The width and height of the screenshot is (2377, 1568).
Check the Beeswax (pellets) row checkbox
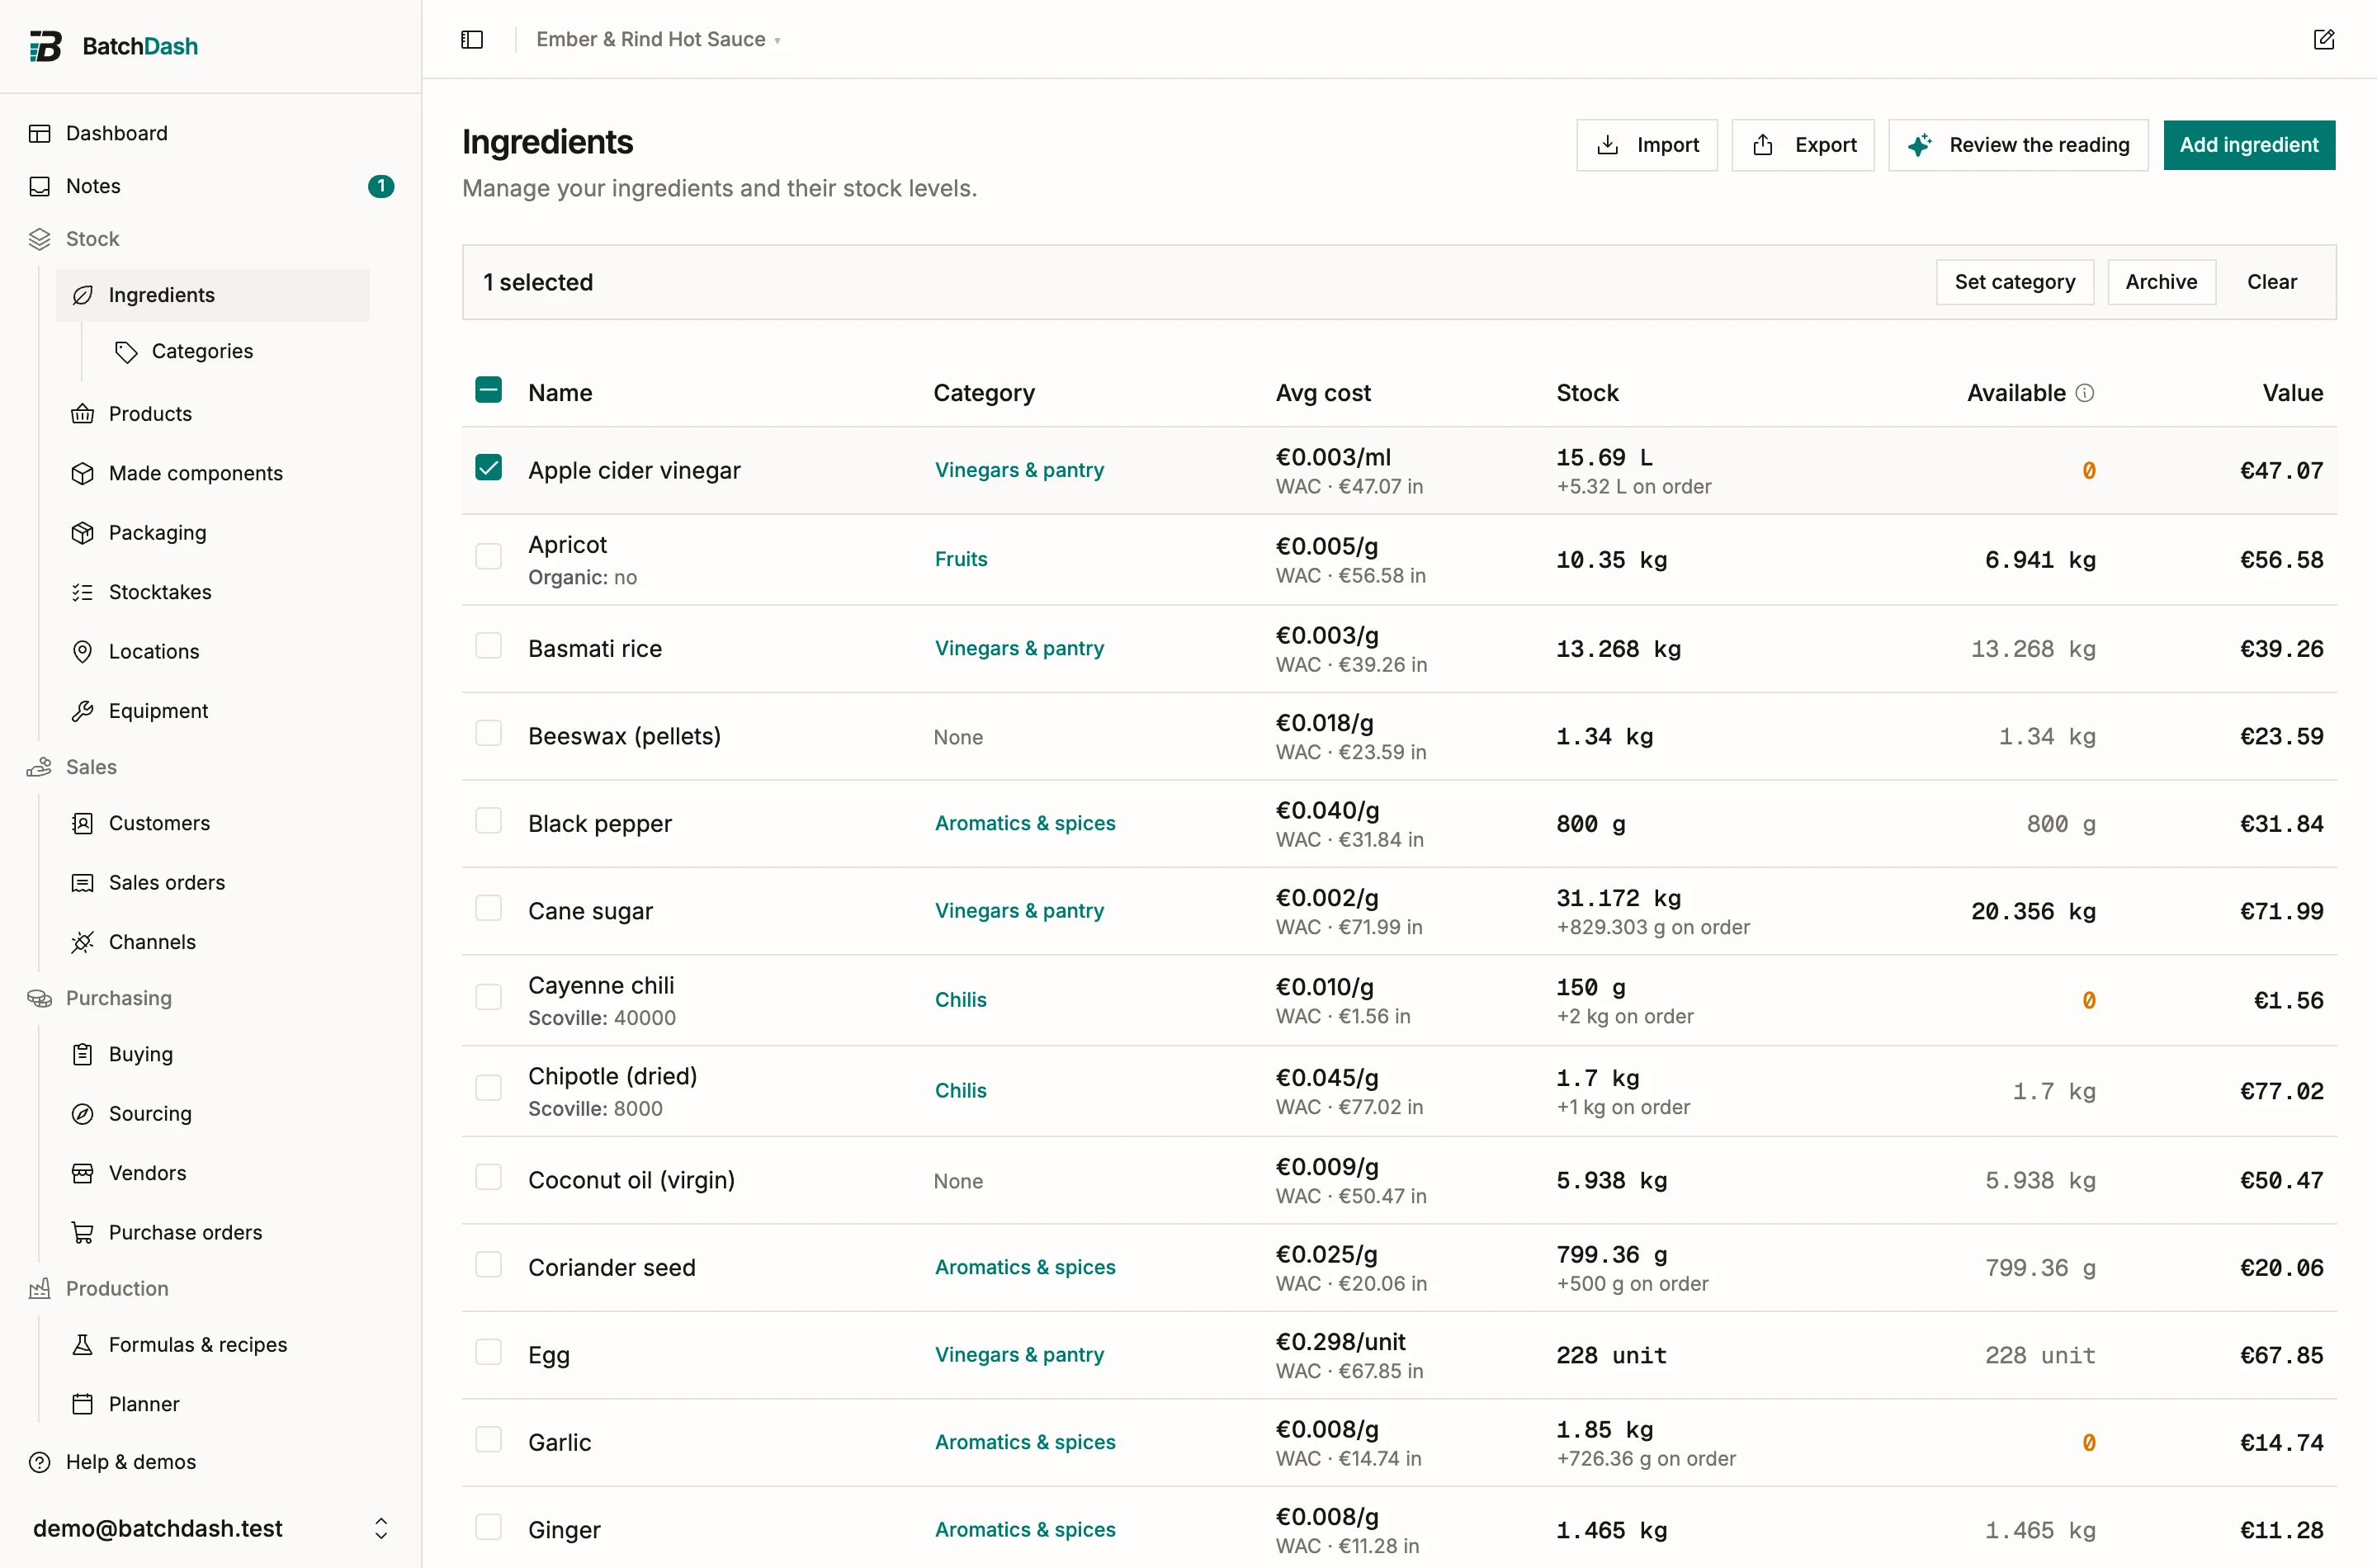point(488,733)
